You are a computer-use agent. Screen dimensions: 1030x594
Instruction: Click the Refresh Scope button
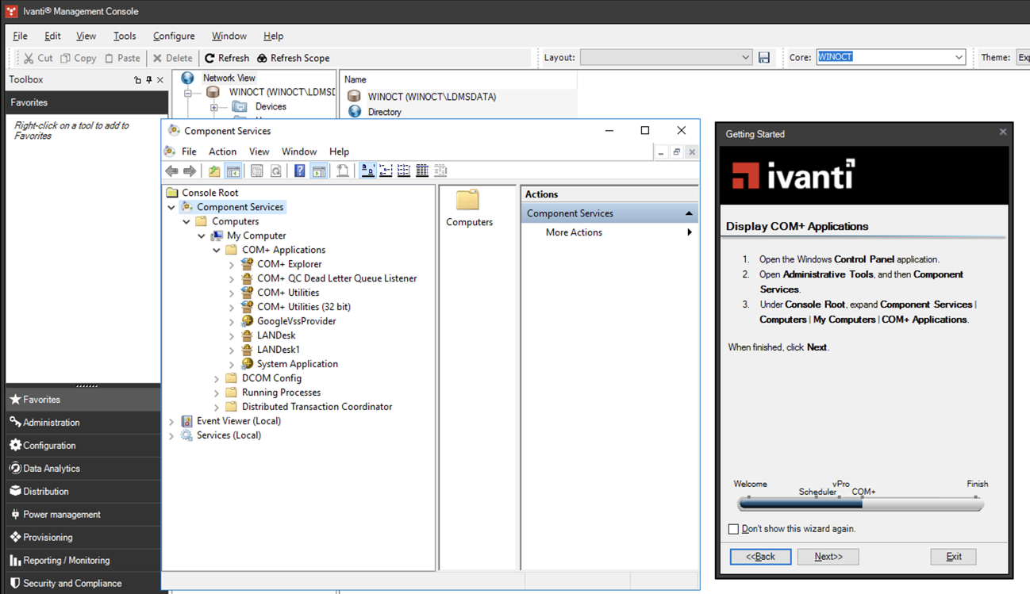[292, 58]
